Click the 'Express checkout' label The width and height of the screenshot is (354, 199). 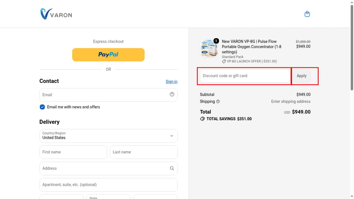[108, 42]
